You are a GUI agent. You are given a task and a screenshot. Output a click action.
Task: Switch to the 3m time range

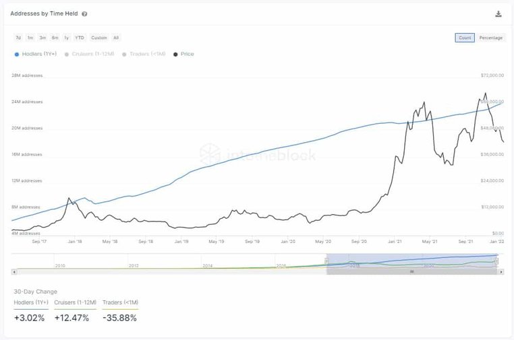tap(42, 38)
